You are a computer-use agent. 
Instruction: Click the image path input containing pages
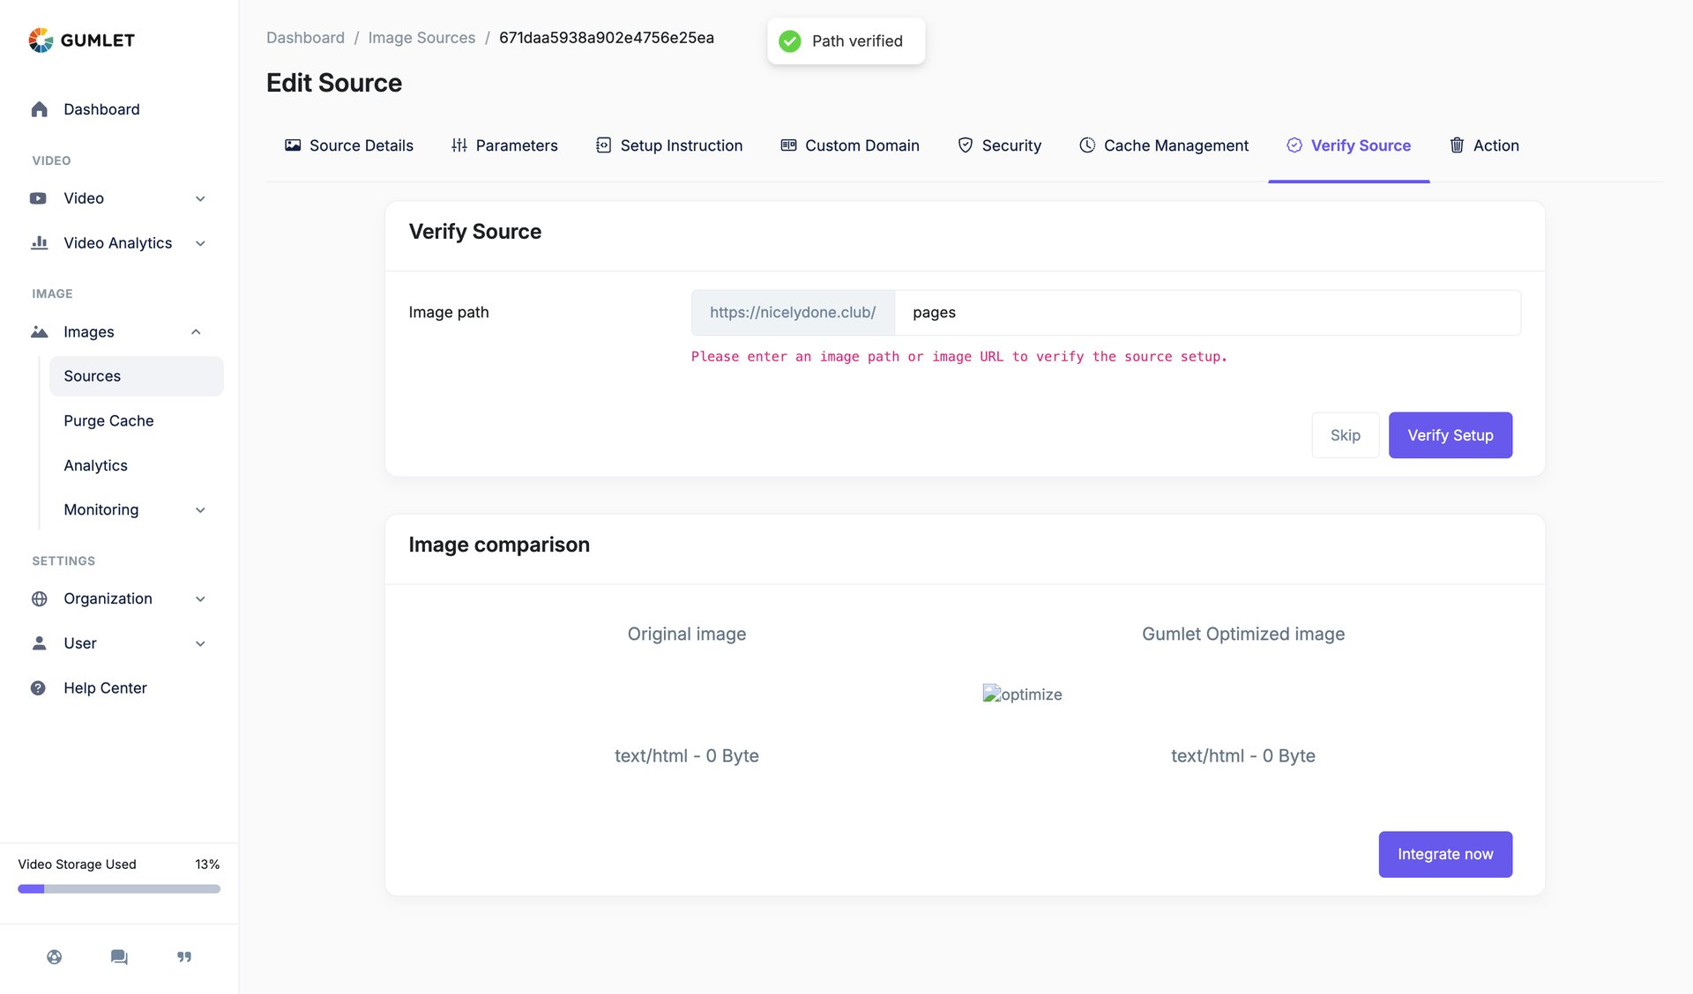pyautogui.click(x=1208, y=312)
